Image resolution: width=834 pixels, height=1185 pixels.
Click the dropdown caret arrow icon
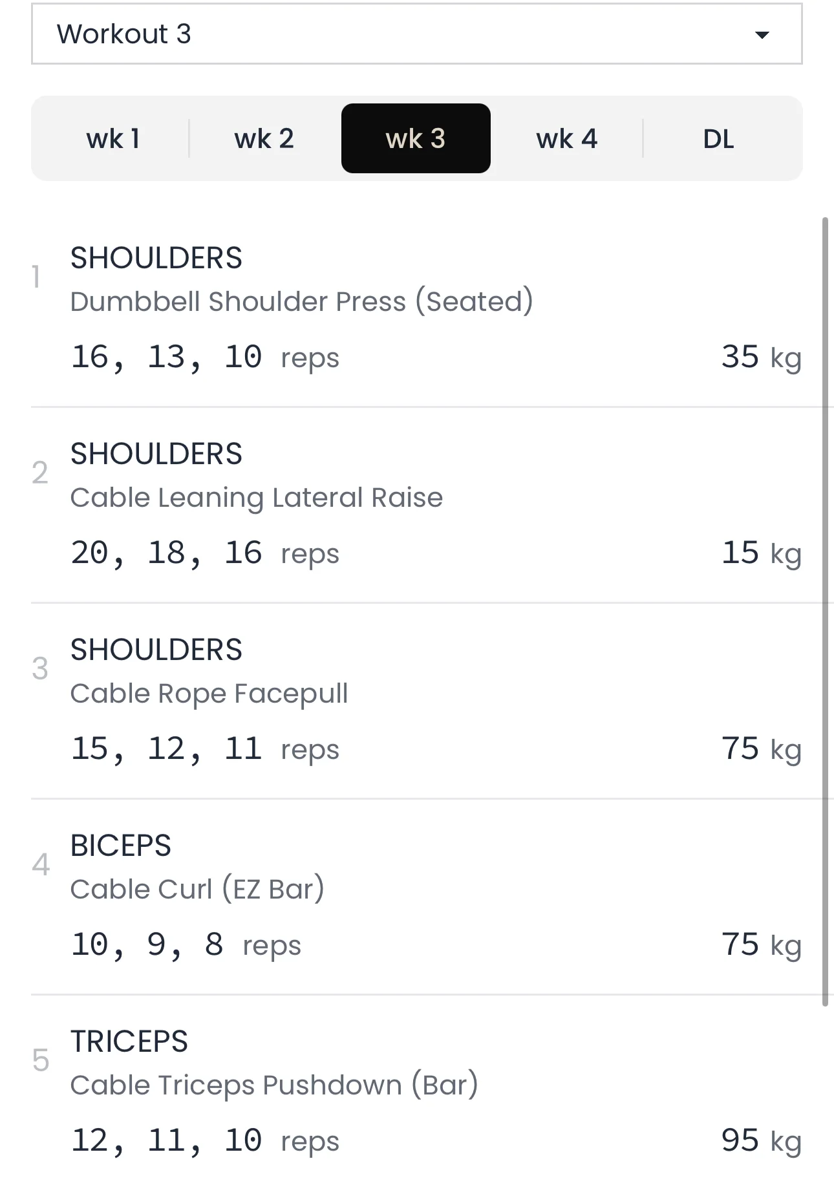pyautogui.click(x=762, y=35)
